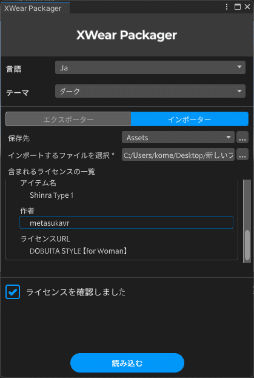Click the 読み込む button
This screenshot has width=254, height=378.
pos(127,363)
